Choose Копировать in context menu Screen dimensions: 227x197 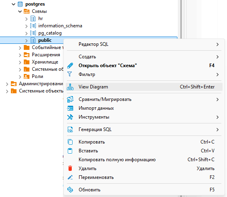pos(144,142)
